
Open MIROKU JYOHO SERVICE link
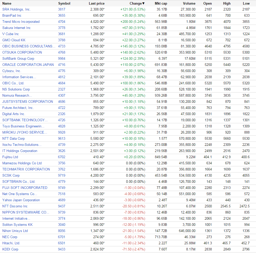click(25, 132)
